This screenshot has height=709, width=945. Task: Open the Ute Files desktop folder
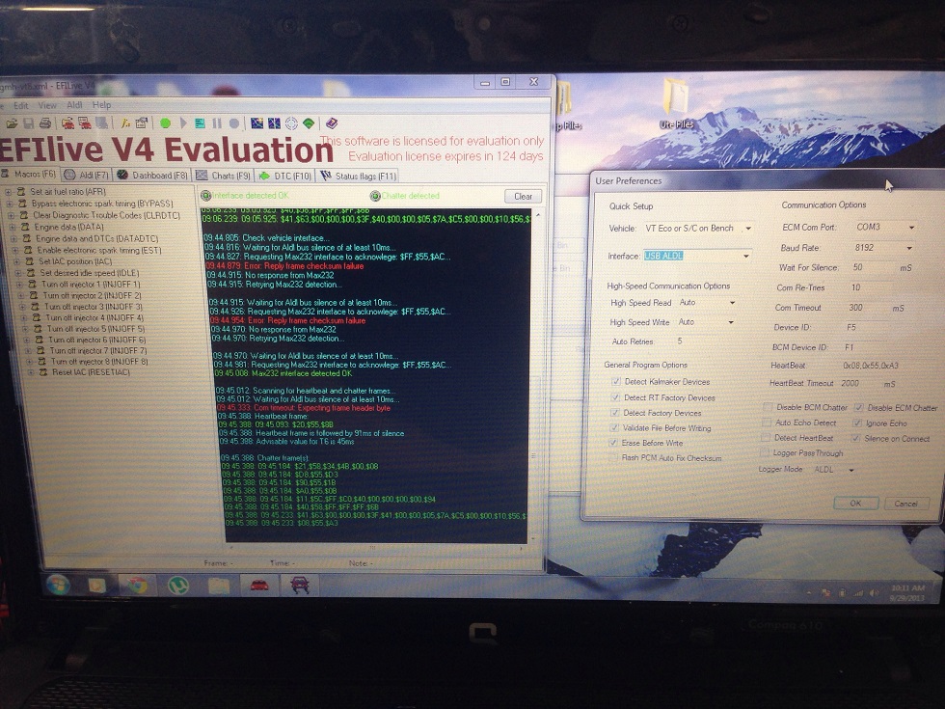point(676,104)
